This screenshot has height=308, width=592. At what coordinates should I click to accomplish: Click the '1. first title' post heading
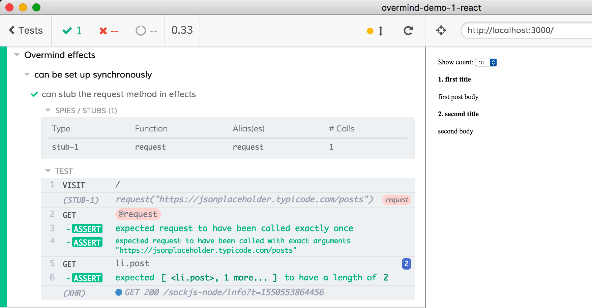coord(454,79)
